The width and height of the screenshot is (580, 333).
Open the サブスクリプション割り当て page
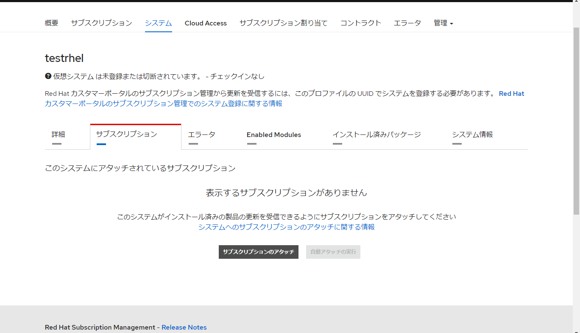283,23
